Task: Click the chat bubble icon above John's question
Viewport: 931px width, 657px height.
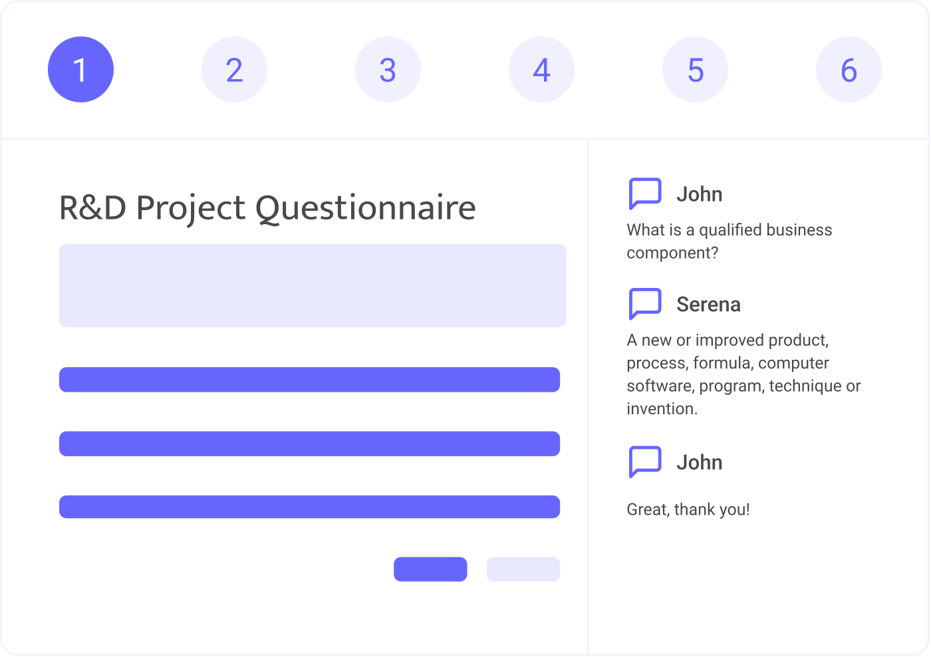Action: (645, 193)
